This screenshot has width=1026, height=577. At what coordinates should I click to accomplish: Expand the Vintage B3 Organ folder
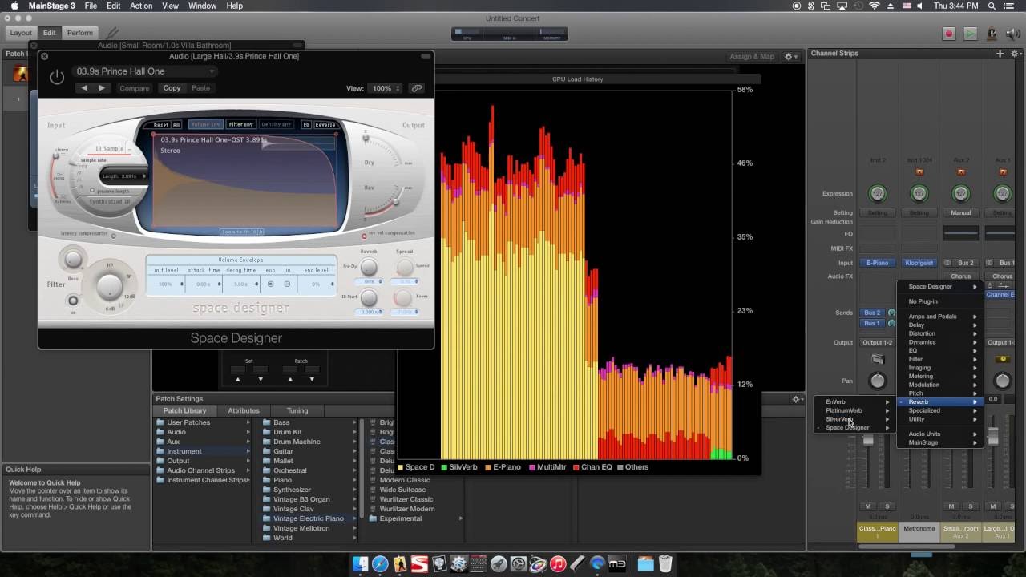coord(309,499)
